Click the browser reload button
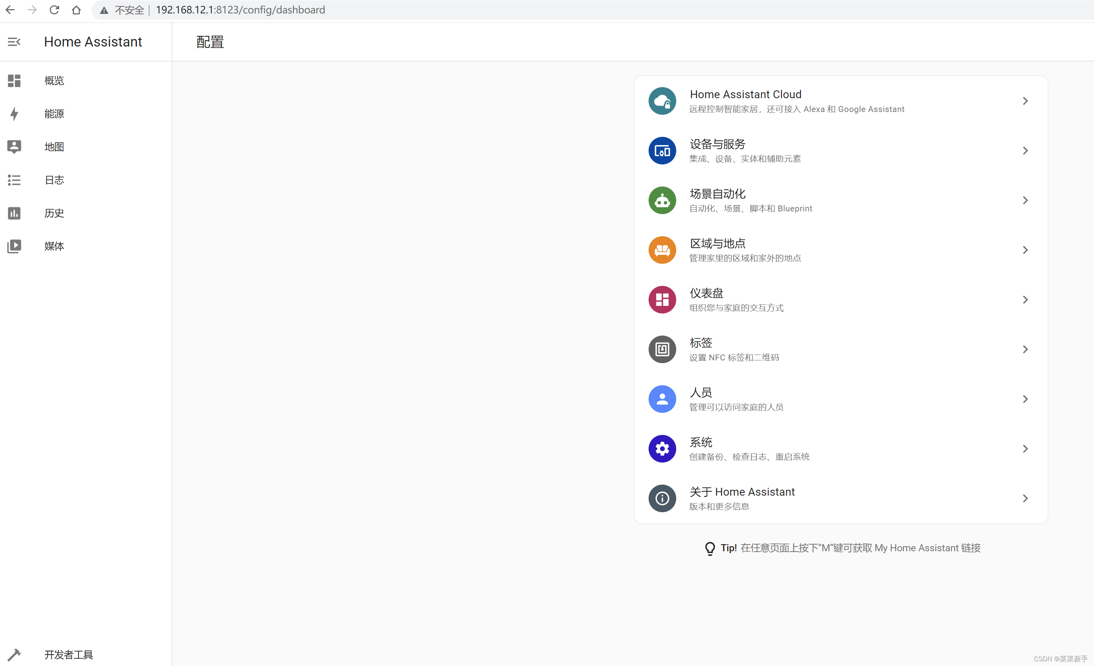This screenshot has height=666, width=1094. click(54, 10)
